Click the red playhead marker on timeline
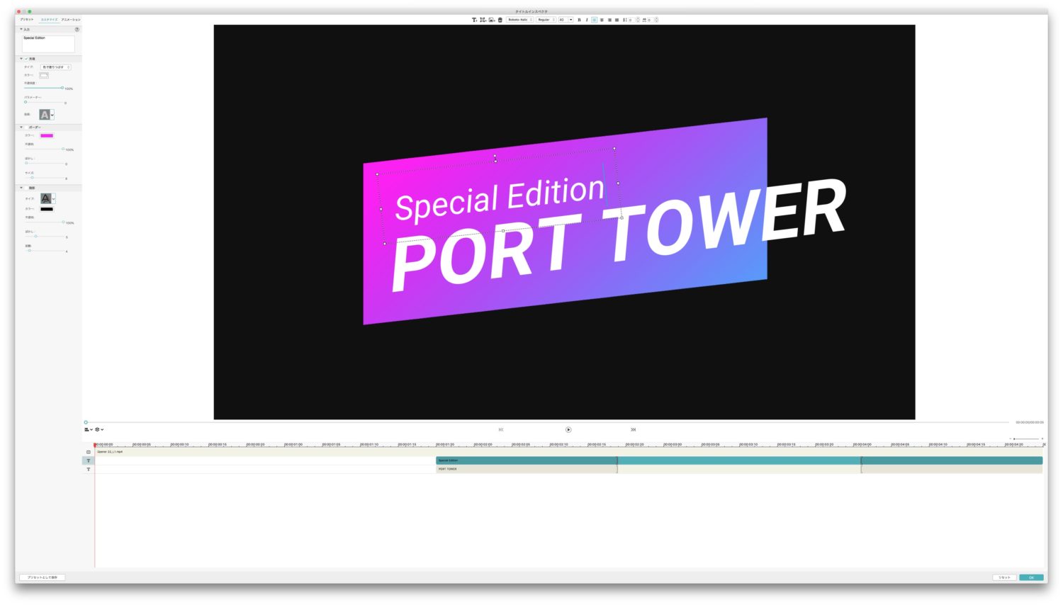 click(x=95, y=445)
